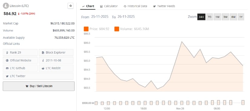250x111 pixels.
Task: Click the rank ribbon icon
Action: click(x=7, y=53)
